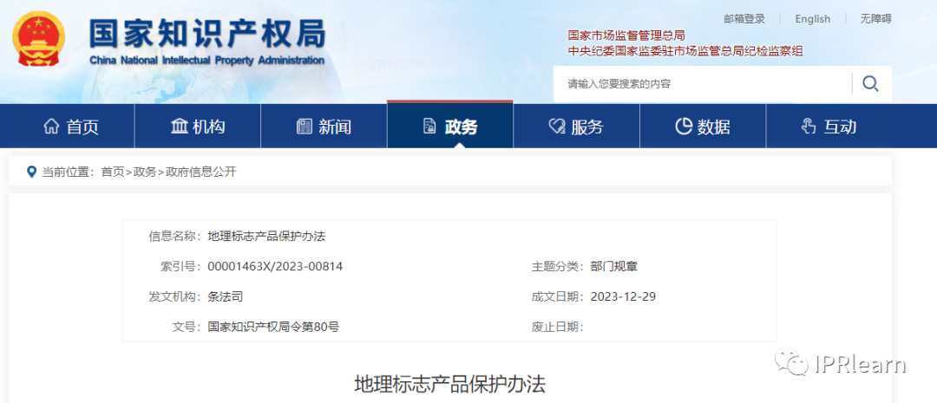The width and height of the screenshot is (937, 403).
Task: Click the 信息名称 value 地理标志产品保护办法
Action: point(266,236)
